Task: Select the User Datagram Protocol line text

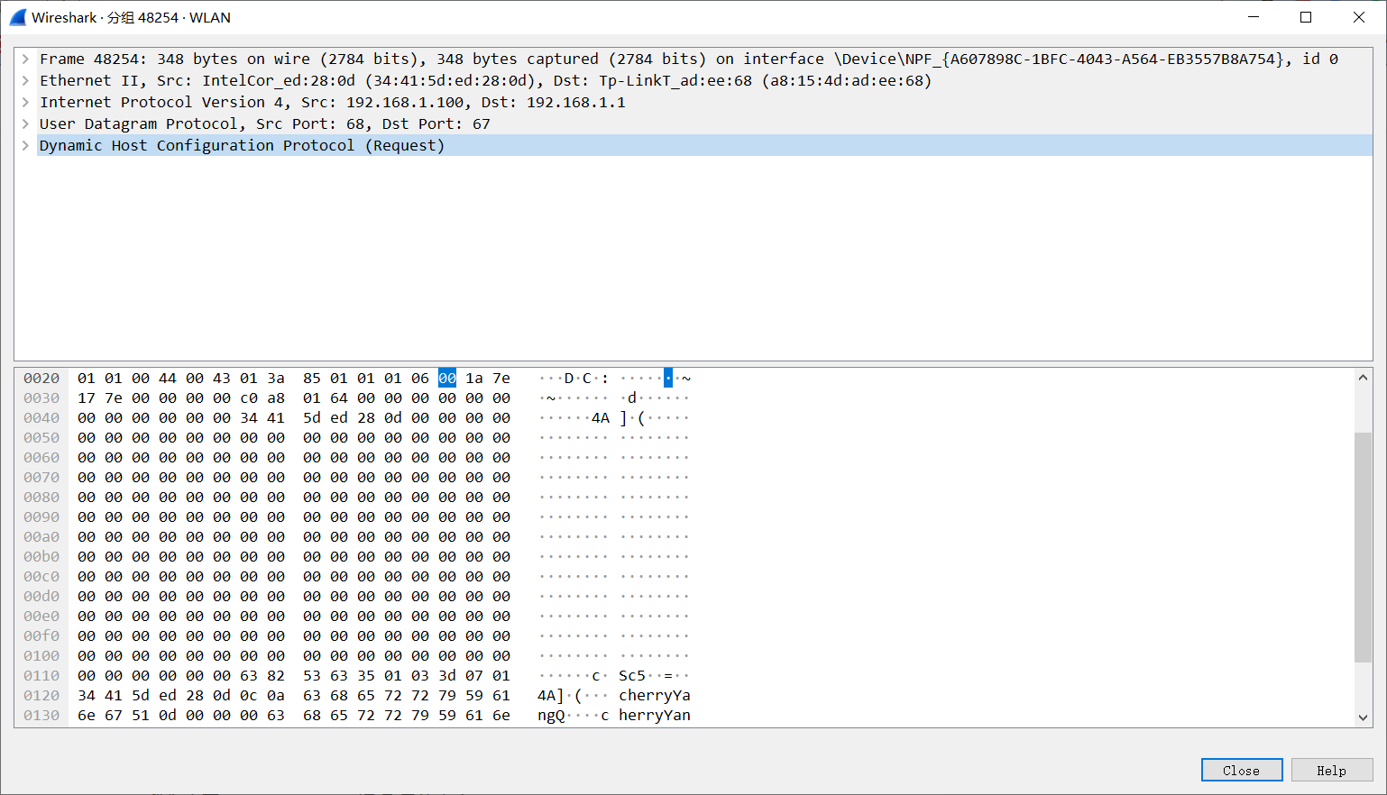Action: tap(264, 124)
